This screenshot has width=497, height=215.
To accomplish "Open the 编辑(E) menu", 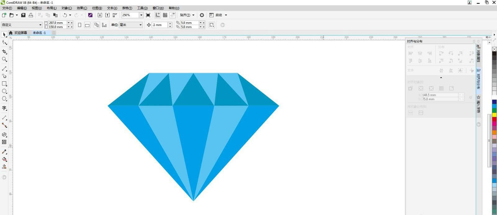I will [x=22, y=8].
